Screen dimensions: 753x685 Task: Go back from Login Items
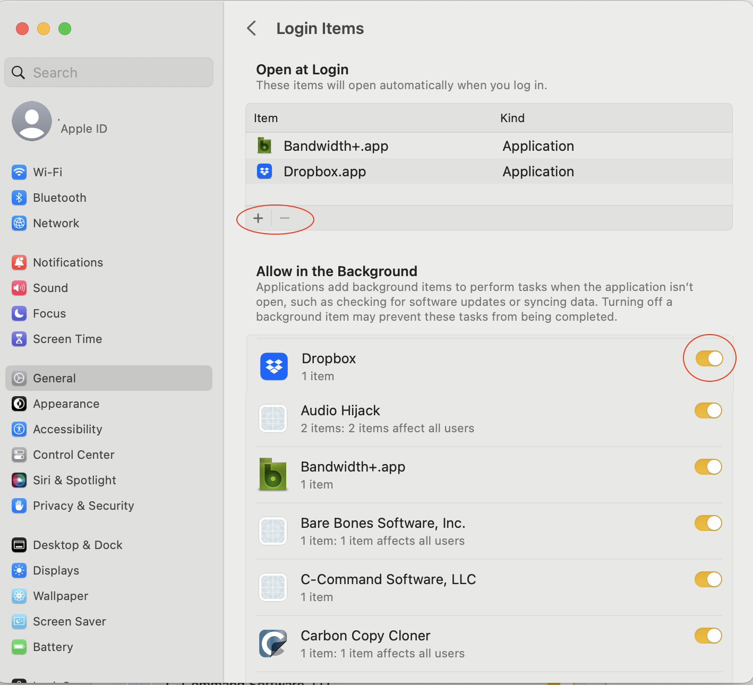252,28
